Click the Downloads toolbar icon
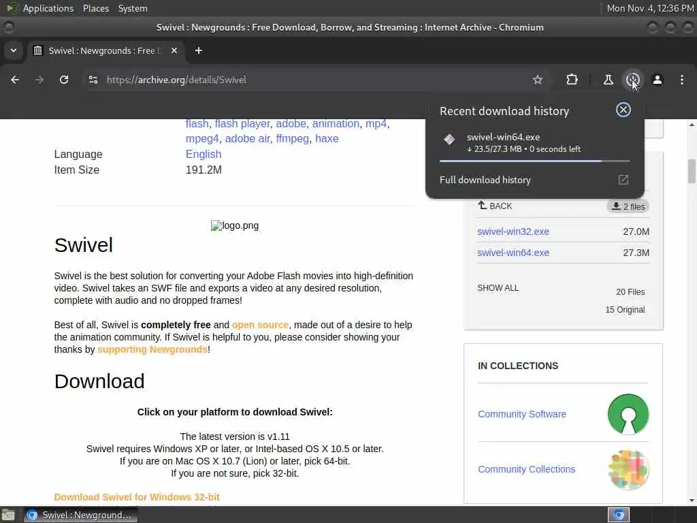 point(632,80)
